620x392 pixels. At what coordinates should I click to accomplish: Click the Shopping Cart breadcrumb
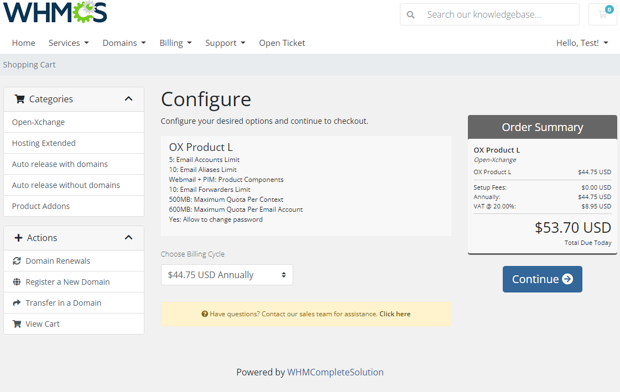click(x=29, y=64)
